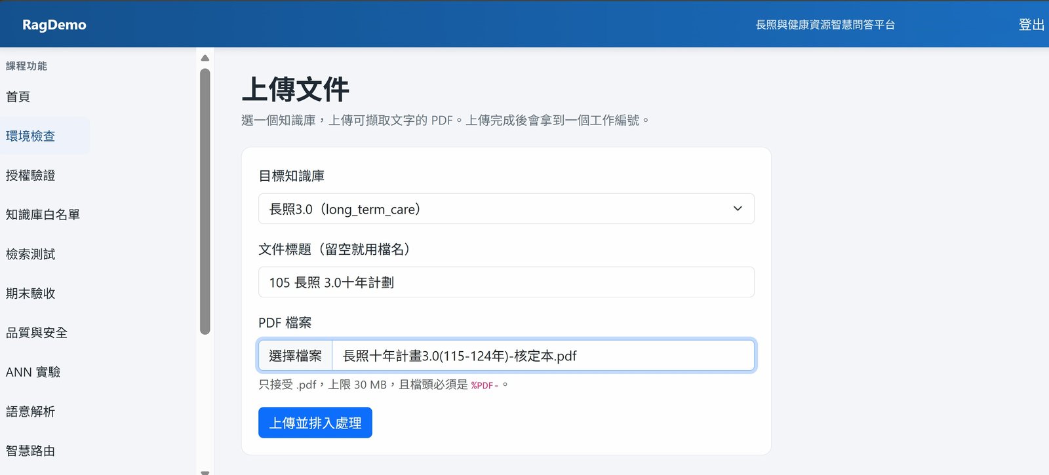Click the description starting with 選一個知識庫

click(446, 120)
